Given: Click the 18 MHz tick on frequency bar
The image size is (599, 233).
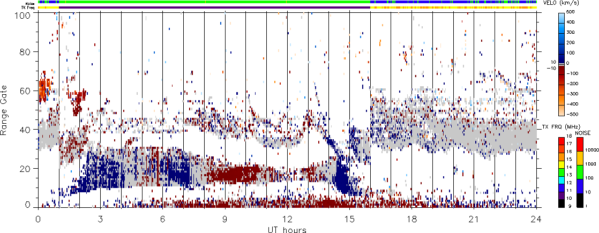Looking at the screenshot, I should [568, 136].
